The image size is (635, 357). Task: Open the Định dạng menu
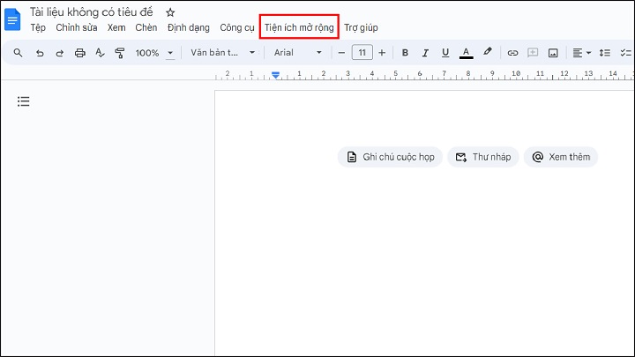pos(188,27)
